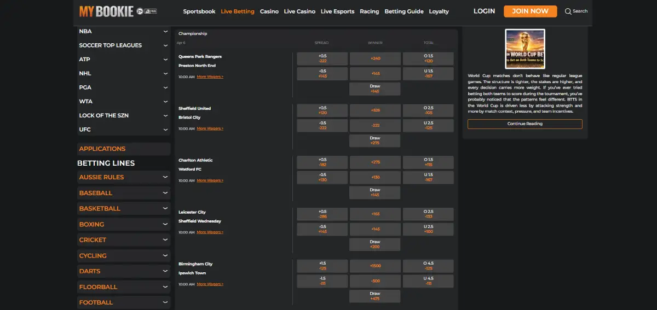The image size is (657, 310).
Task: Expand the Soccer Top Leagues chevron
Action: coord(165,45)
